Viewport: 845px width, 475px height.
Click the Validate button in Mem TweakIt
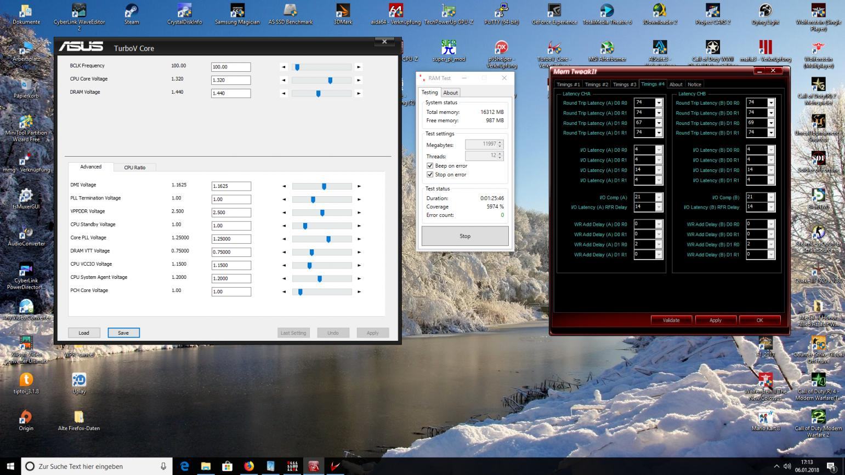pyautogui.click(x=671, y=320)
